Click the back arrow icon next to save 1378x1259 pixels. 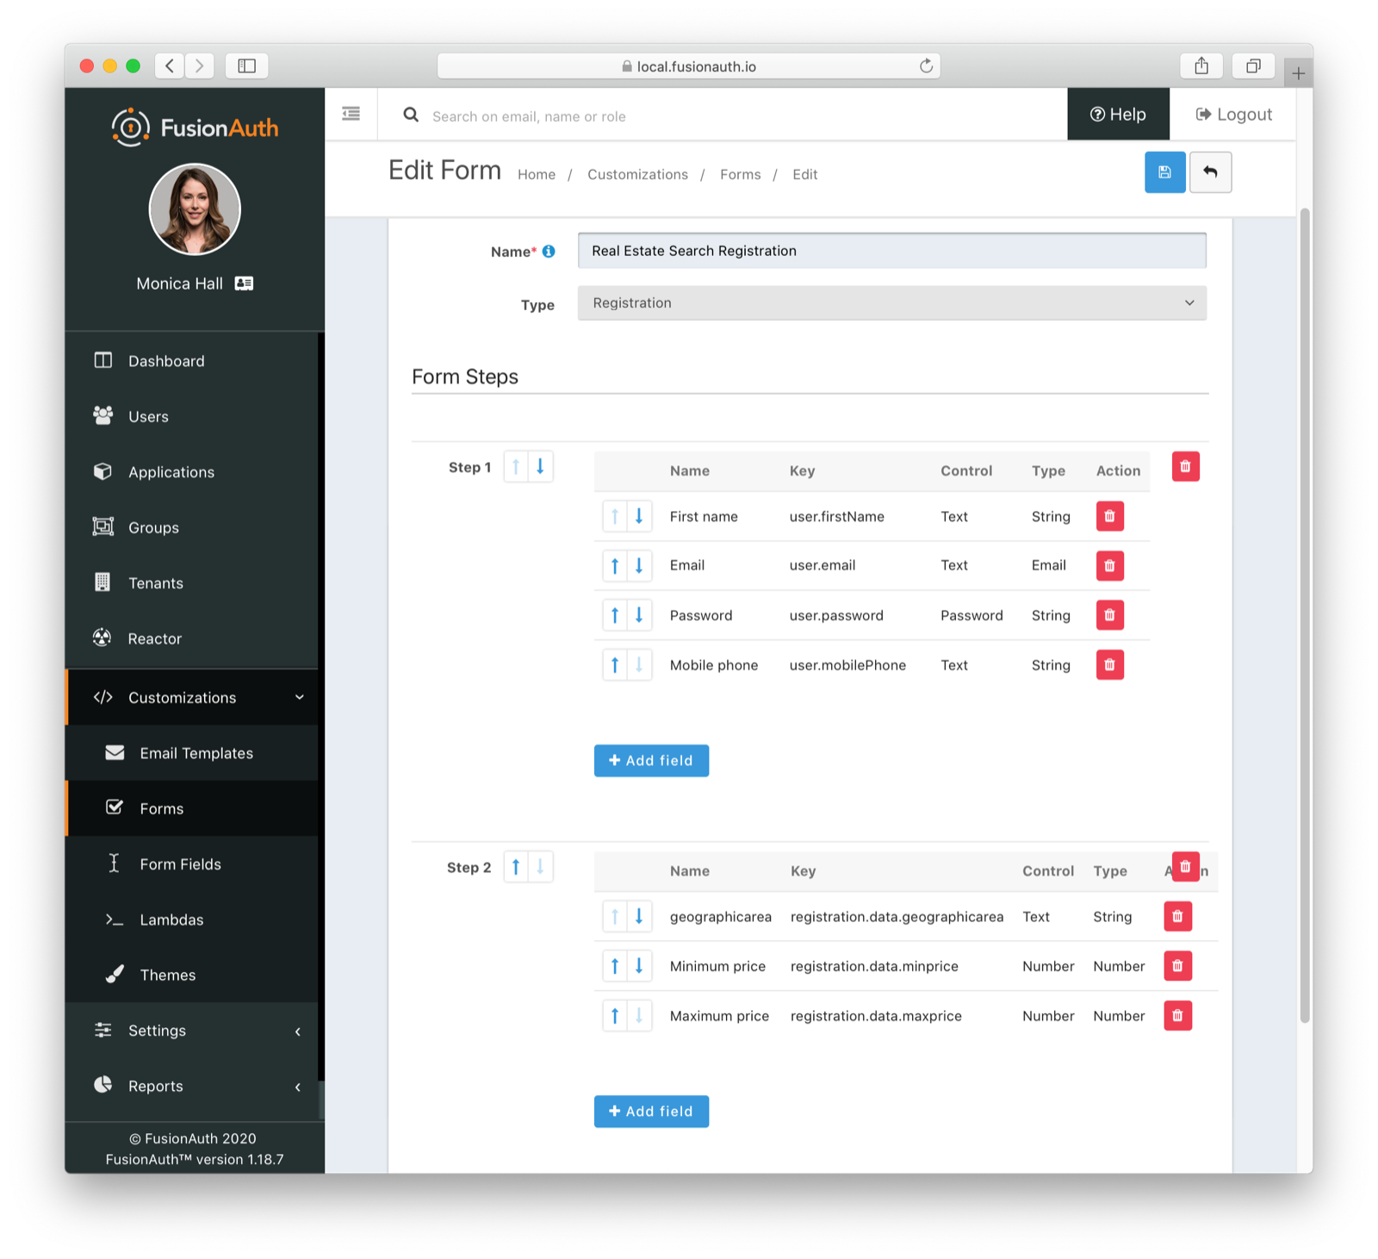(1210, 172)
